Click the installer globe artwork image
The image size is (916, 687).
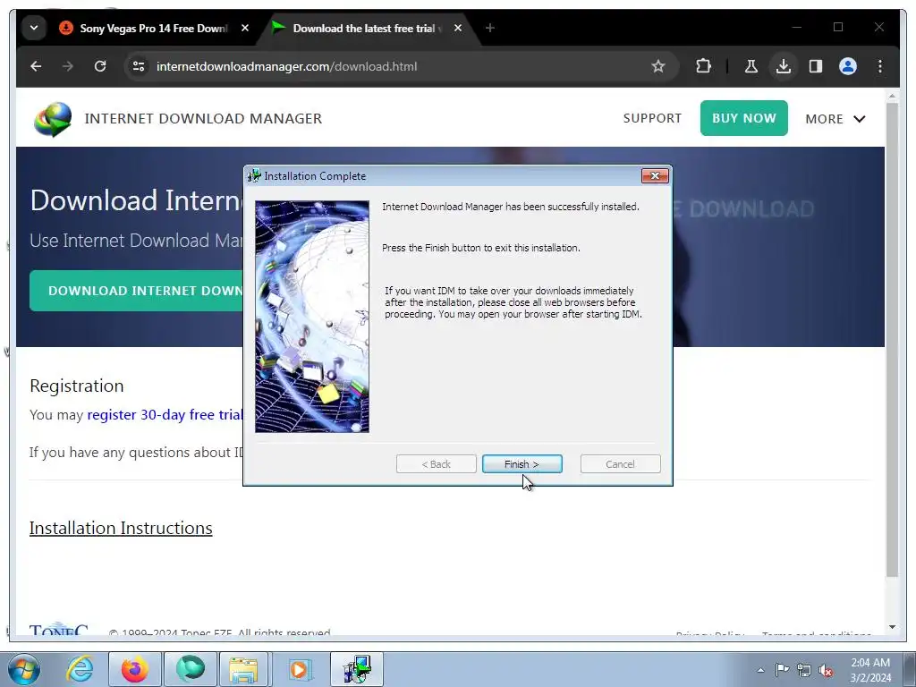312,317
